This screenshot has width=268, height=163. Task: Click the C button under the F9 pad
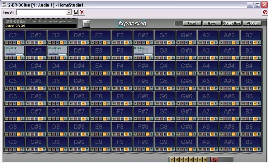click(x=130, y=149)
